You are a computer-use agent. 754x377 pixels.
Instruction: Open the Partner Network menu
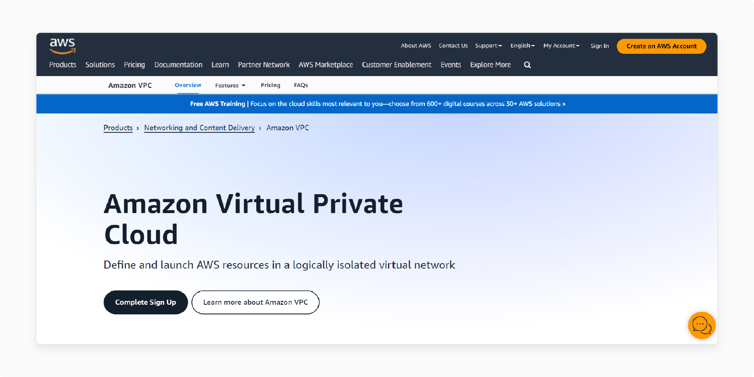pos(264,65)
